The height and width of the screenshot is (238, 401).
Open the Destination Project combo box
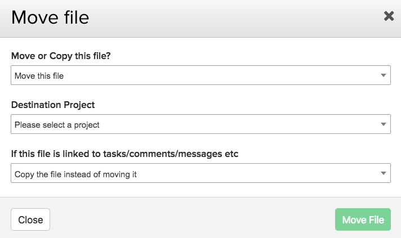200,124
